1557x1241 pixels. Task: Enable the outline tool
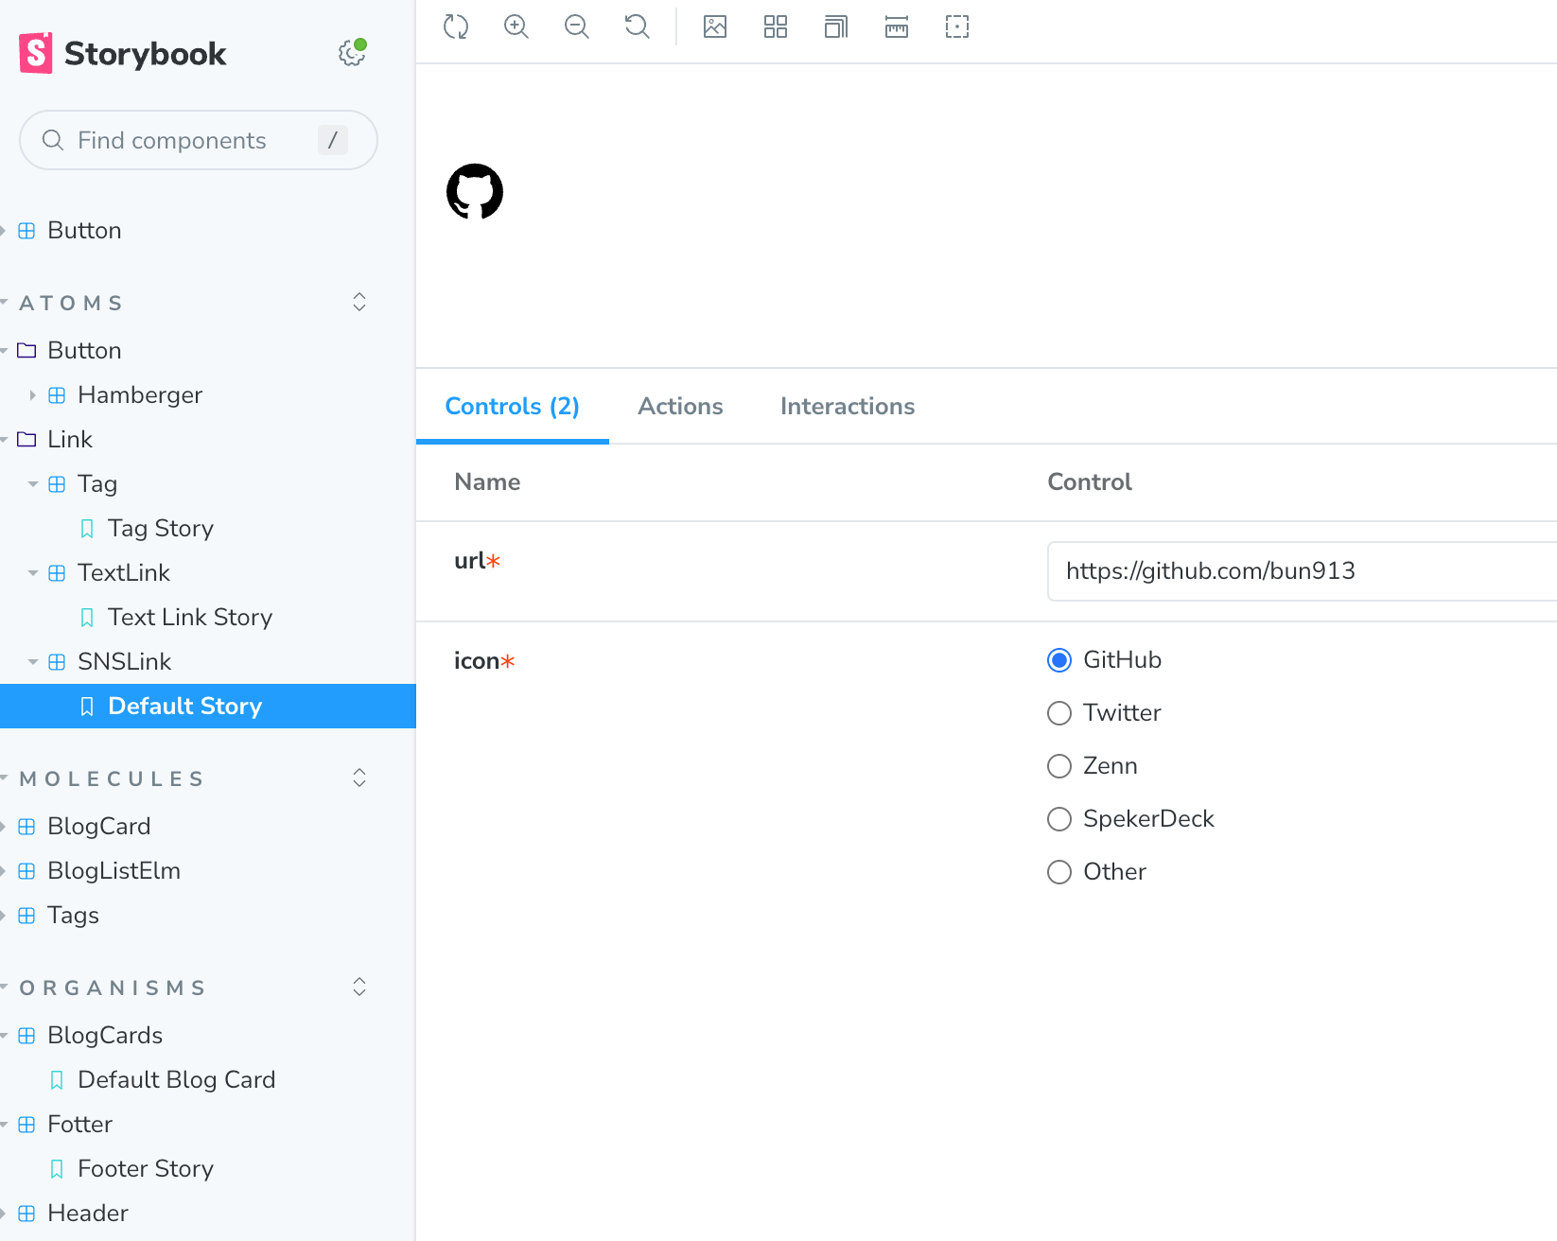(x=957, y=26)
